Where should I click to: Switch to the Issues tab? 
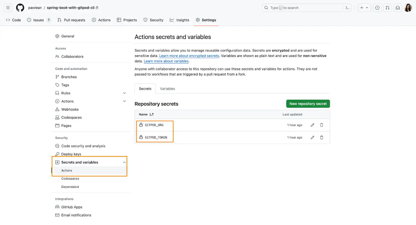39,20
